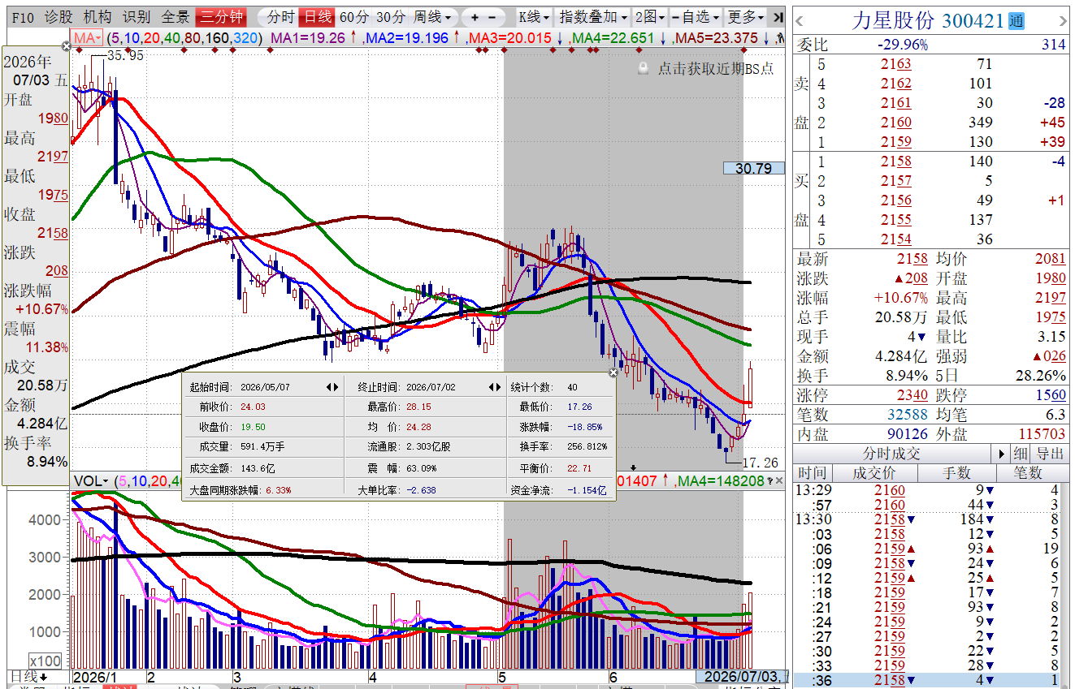Click the right triangle beside 分时成交 header
The image size is (1075, 689).
1002,454
